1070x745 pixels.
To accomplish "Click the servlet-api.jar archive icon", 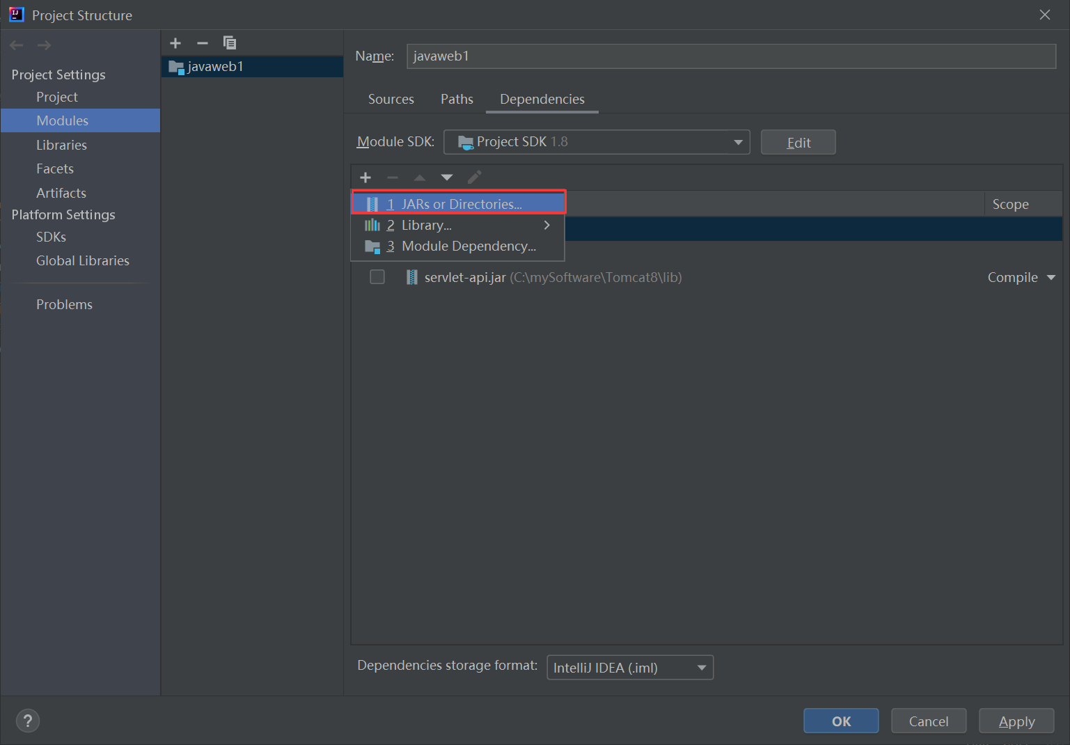I will [x=412, y=277].
